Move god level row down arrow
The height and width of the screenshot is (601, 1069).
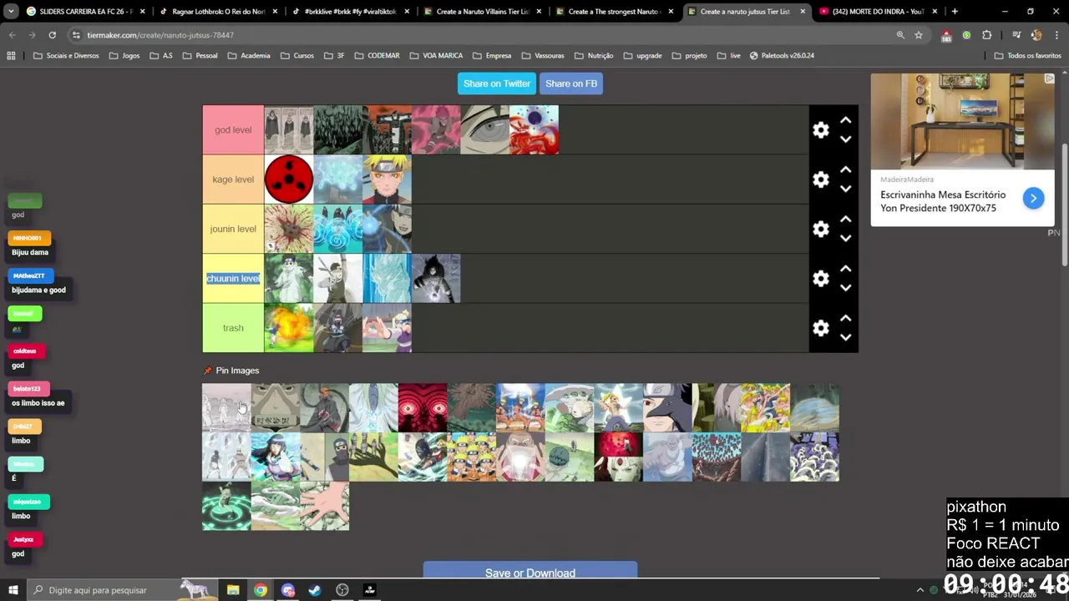(x=845, y=139)
